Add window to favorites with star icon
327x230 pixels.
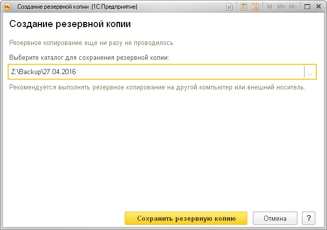tap(229, 7)
